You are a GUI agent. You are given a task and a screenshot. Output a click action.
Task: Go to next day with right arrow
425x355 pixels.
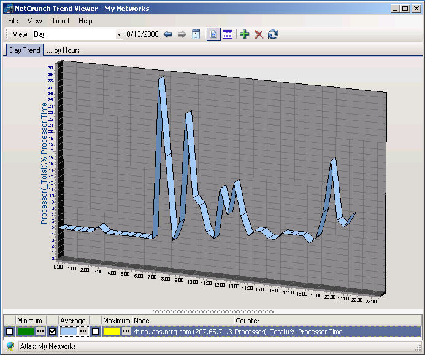point(182,34)
